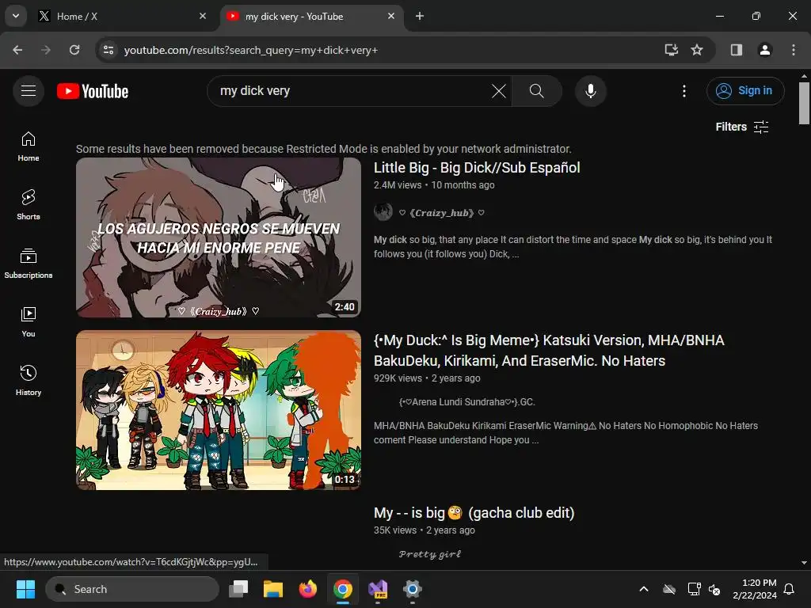Click the magnifier search button
The width and height of the screenshot is (811, 608).
[536, 91]
